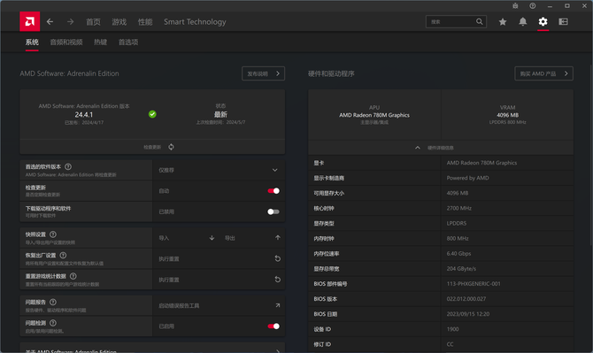593x353 pixels.
Task: Toggle the 检查更新 automatic switch
Action: [273, 191]
